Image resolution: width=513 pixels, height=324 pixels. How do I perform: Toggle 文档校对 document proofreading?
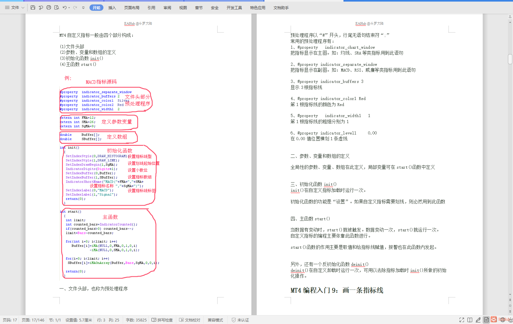189,320
